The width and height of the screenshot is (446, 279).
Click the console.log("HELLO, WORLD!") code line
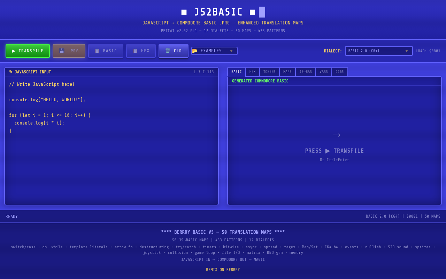[47, 100]
